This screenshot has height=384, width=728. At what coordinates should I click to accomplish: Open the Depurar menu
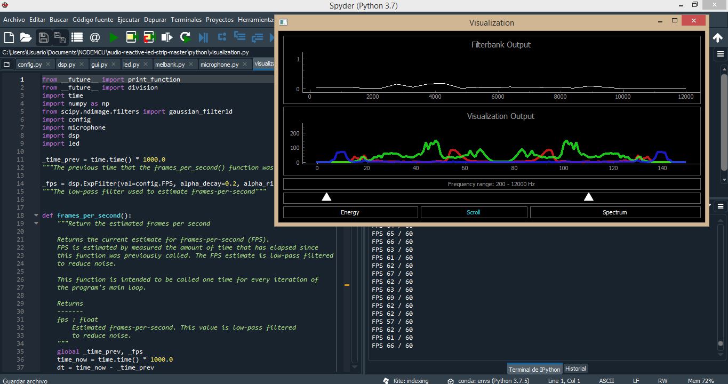click(155, 19)
